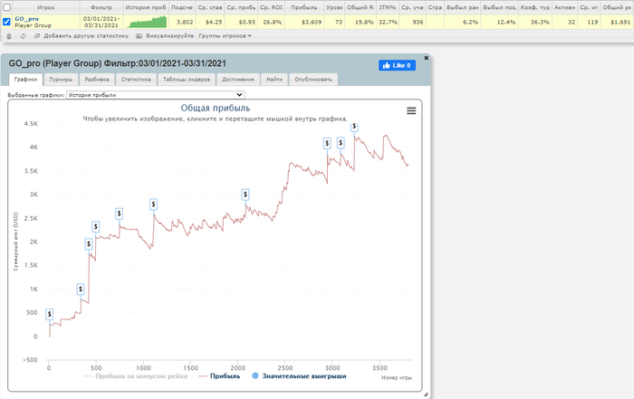Go to the Таблицы лидеров tab
This screenshot has height=399, width=634.
click(x=187, y=80)
